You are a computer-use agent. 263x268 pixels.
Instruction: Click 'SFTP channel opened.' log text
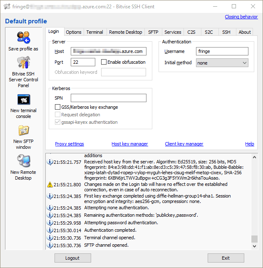107,245
